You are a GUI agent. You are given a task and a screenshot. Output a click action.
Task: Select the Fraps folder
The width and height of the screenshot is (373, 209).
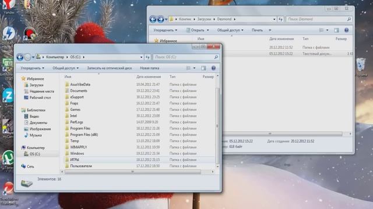pyautogui.click(x=74, y=103)
